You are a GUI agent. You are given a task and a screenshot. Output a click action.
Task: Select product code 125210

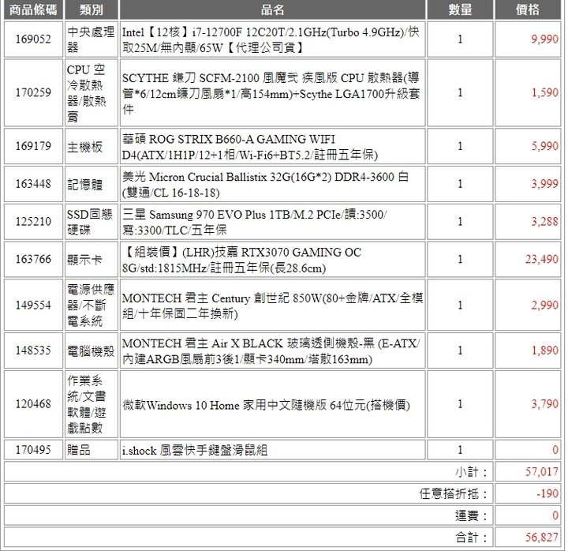33,222
